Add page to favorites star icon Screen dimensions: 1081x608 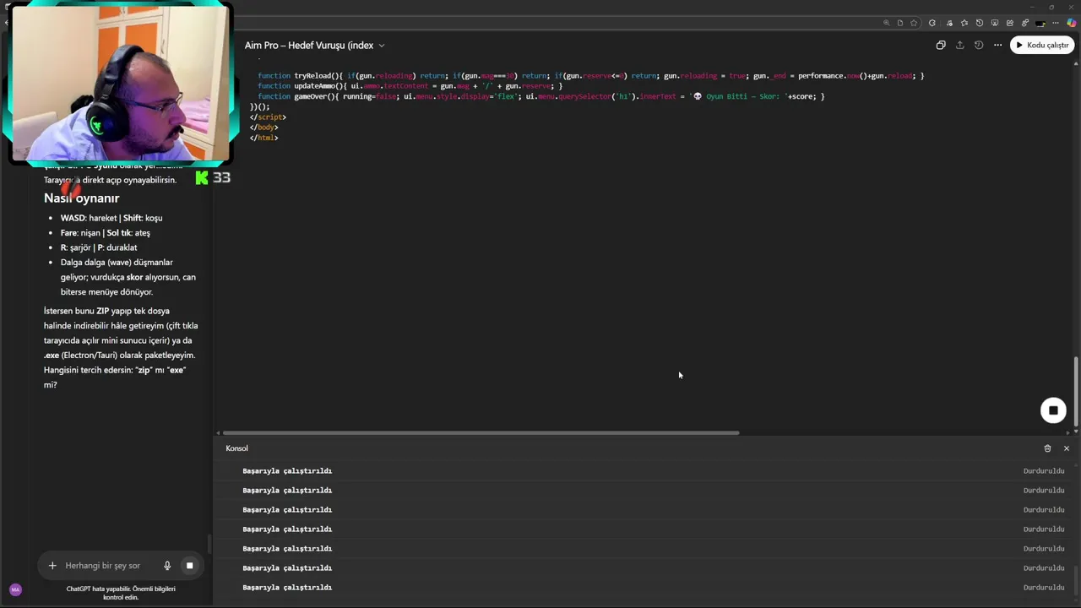[914, 23]
